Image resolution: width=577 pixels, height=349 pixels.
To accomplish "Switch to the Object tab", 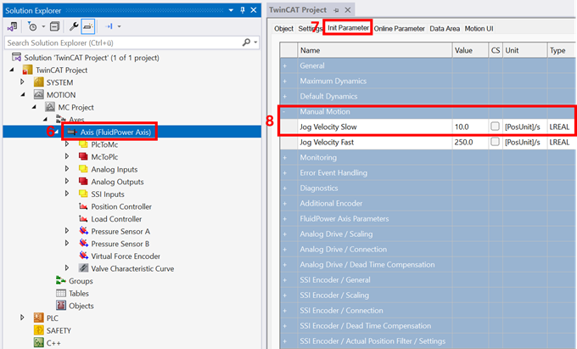I will (283, 28).
